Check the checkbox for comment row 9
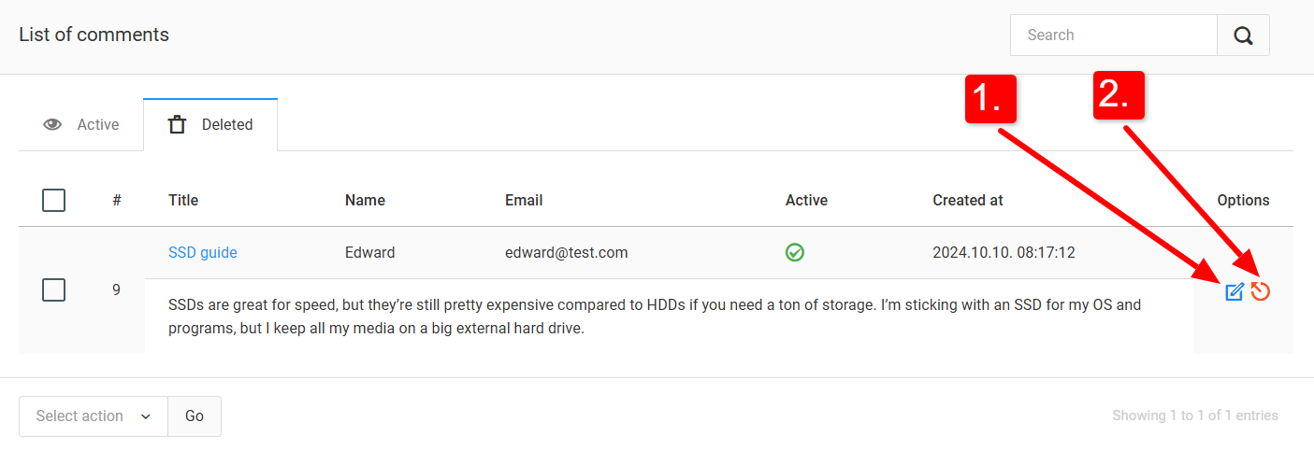This screenshot has width=1314, height=451. (x=54, y=289)
